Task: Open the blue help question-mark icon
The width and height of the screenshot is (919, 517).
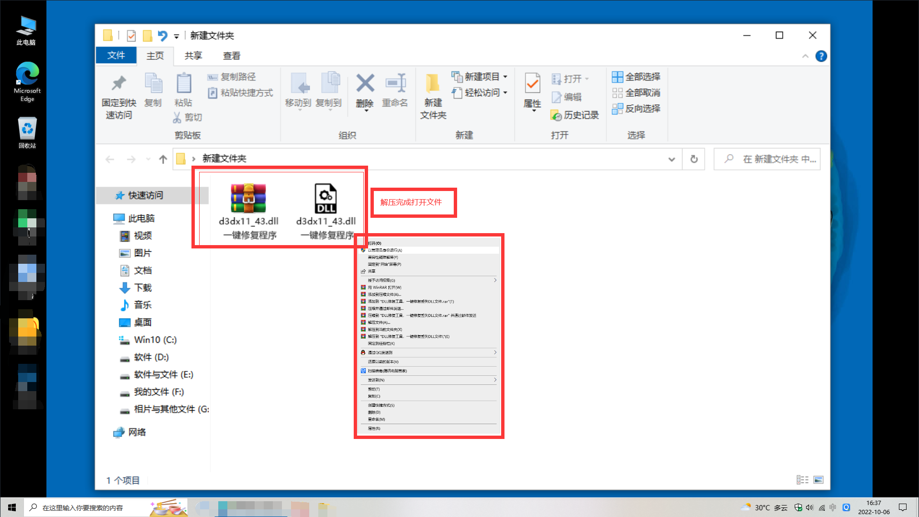Action: pos(821,56)
